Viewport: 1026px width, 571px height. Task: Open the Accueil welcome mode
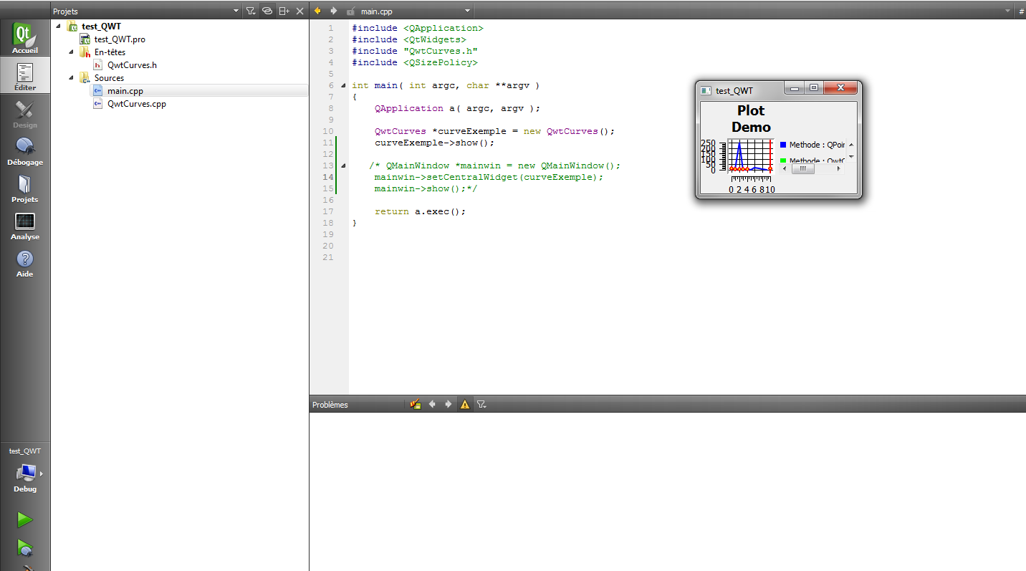(25, 39)
